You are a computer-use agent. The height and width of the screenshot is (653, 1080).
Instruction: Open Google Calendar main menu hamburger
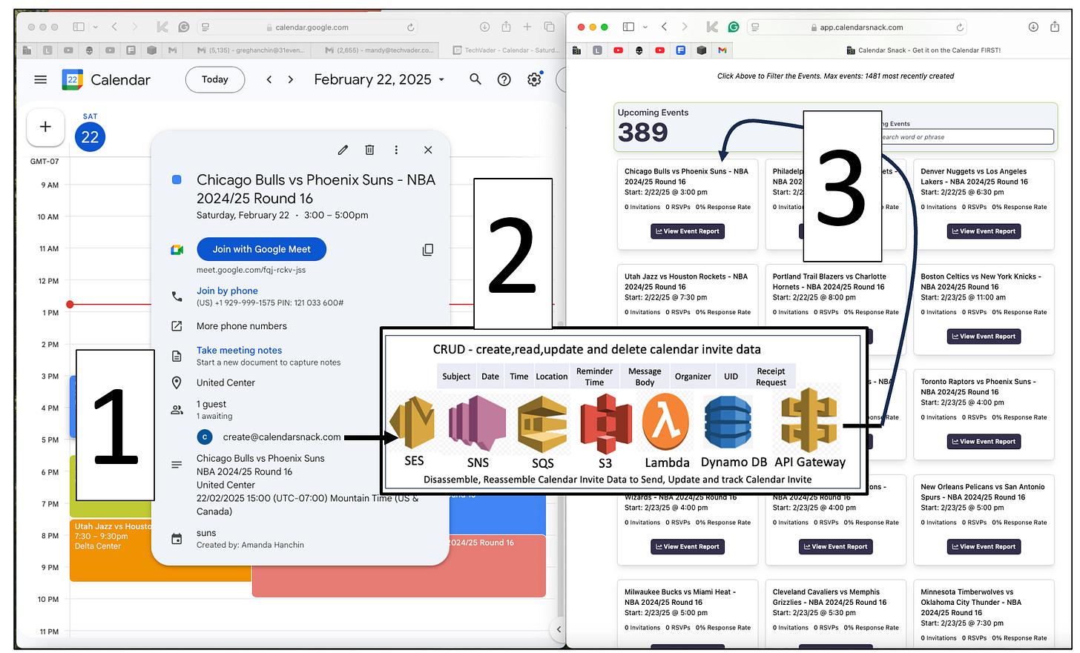tap(41, 79)
